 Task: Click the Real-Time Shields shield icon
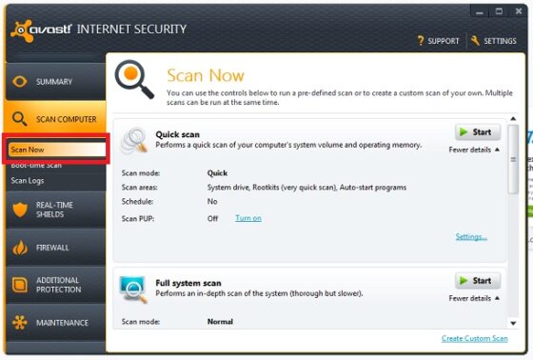point(20,210)
